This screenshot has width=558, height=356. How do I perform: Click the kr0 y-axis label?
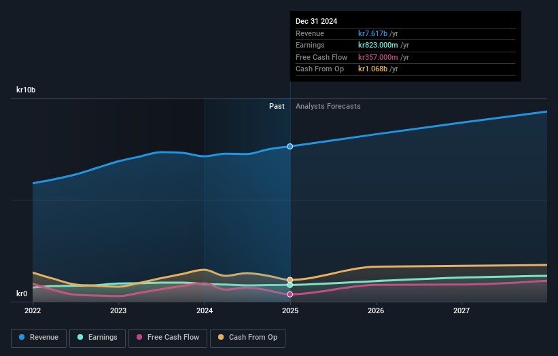point(22,293)
